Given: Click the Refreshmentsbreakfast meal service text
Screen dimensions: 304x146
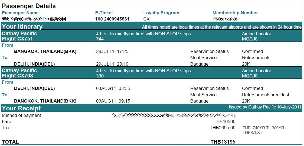Looking at the screenshot, I should (x=266, y=95).
